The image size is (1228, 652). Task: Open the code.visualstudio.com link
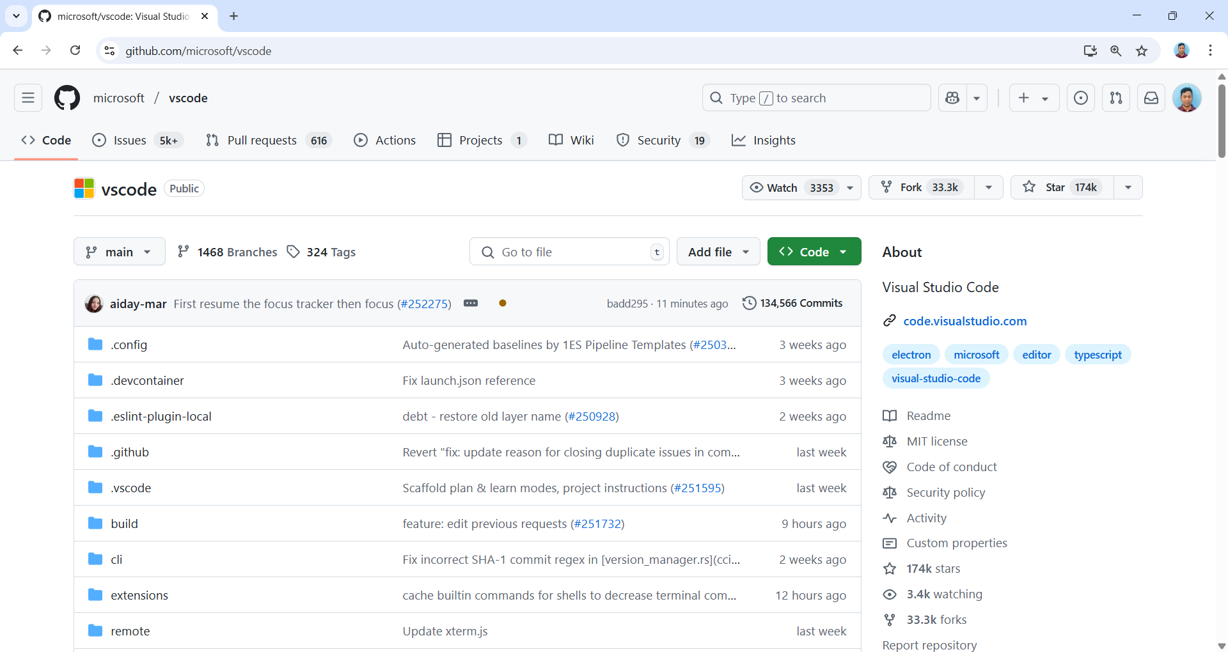coord(965,321)
